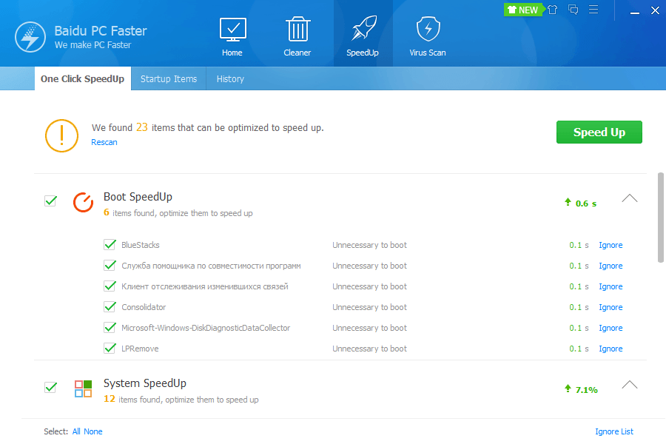Open the Ignore List link
The width and height of the screenshot is (666, 444).
(613, 431)
